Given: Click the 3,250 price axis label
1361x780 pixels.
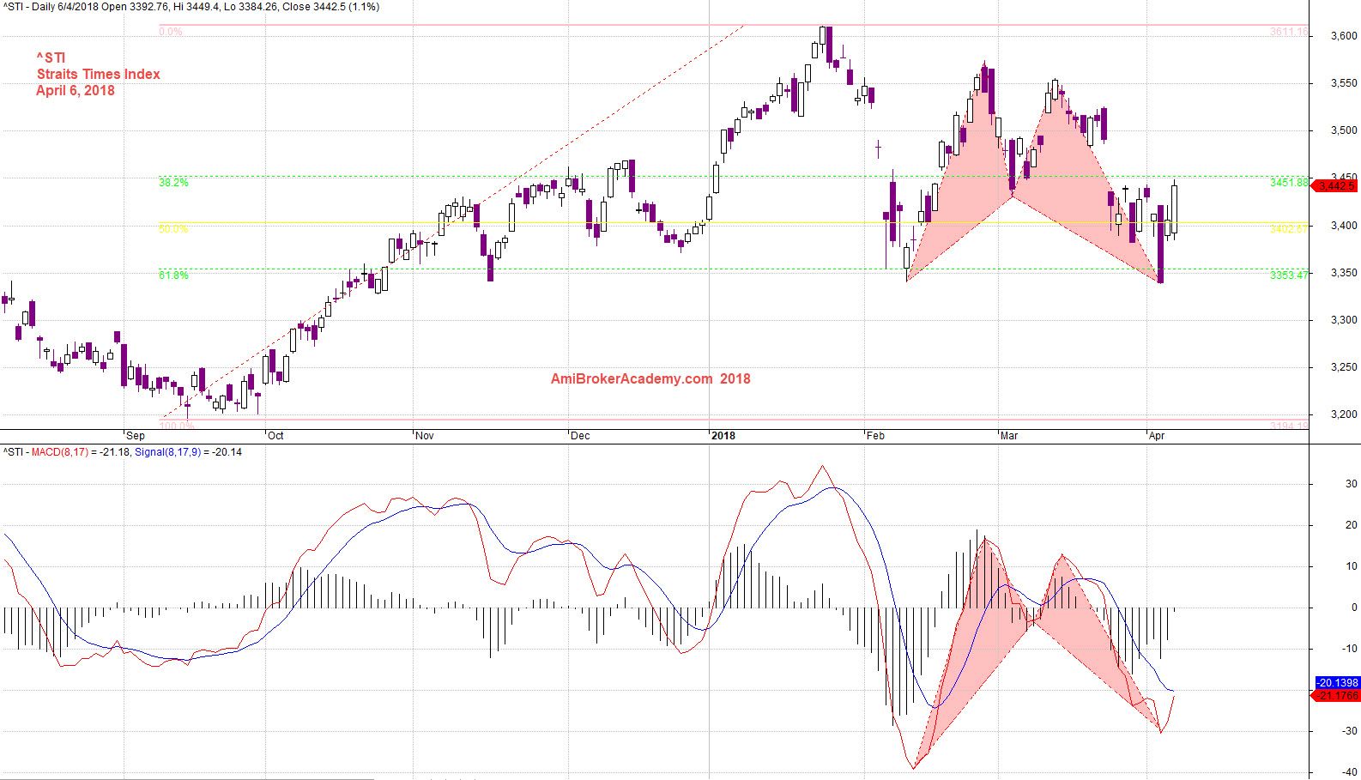Looking at the screenshot, I should tap(1344, 367).
